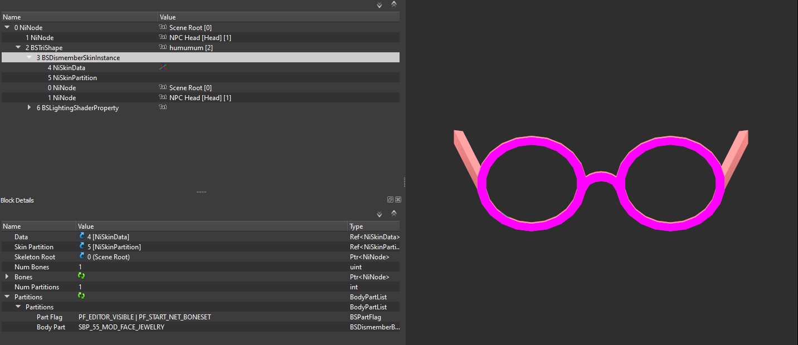Screen dimensions: 798x345
Task: Click the BSPartFlag type cell
Action: point(365,317)
